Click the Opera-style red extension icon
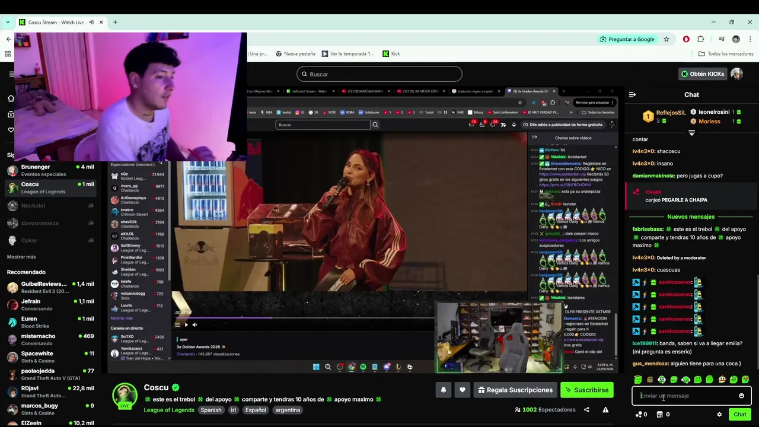 pyautogui.click(x=686, y=39)
